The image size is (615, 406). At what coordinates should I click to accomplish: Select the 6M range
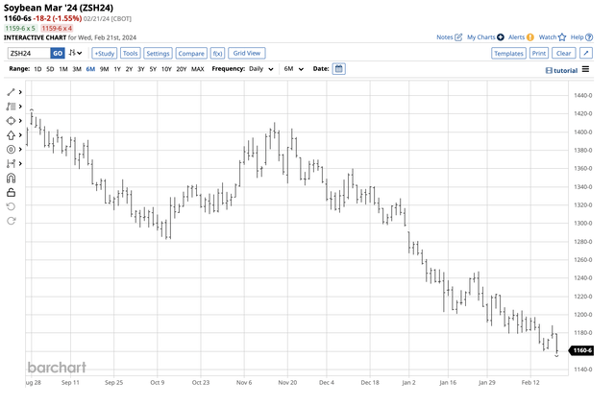point(90,69)
